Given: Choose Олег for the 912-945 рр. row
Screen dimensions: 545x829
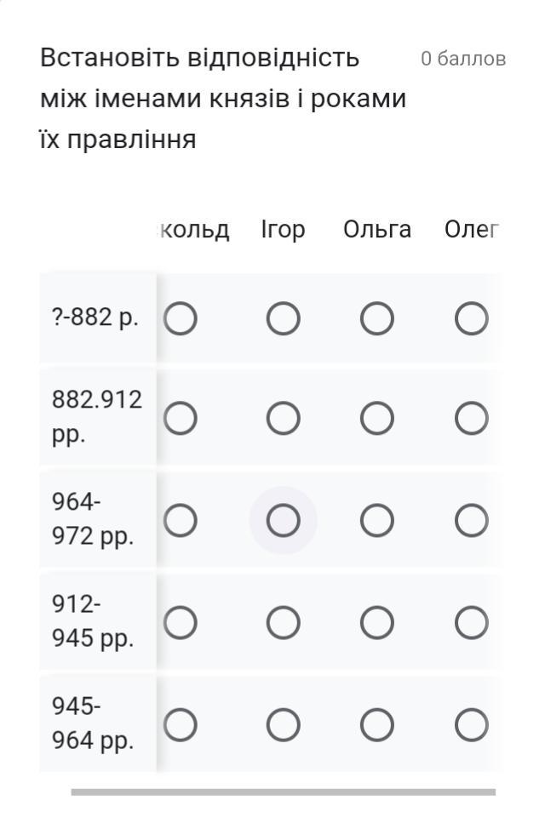Looking at the screenshot, I should tap(472, 623).
